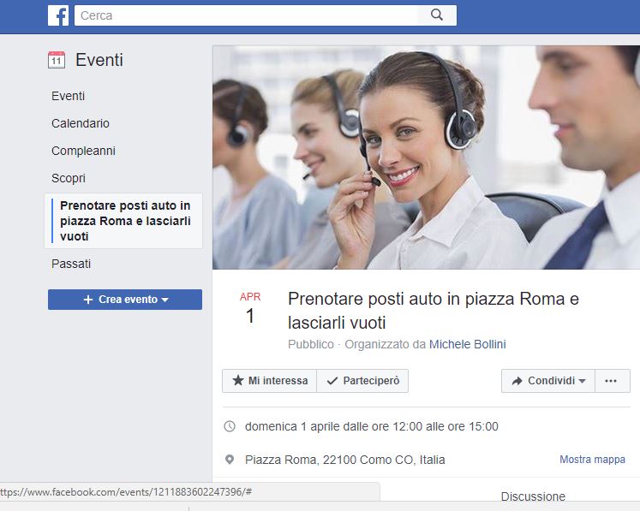Select Compleanni in the sidebar

click(x=83, y=151)
